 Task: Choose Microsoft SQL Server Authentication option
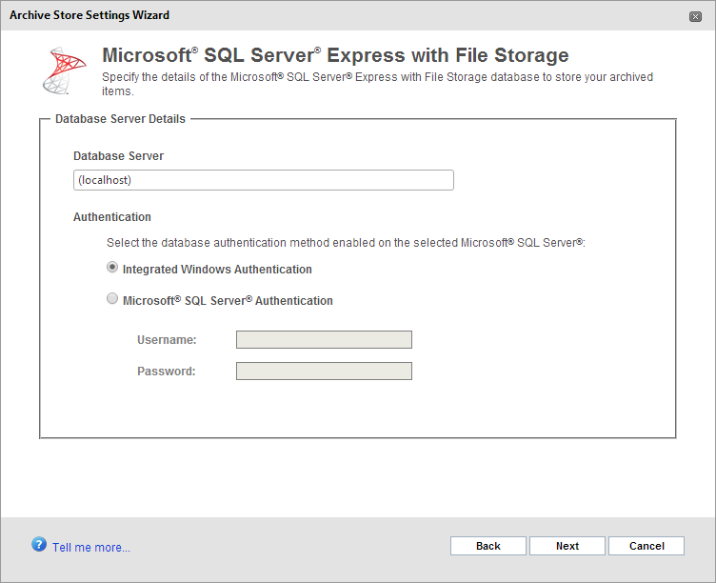tap(113, 299)
